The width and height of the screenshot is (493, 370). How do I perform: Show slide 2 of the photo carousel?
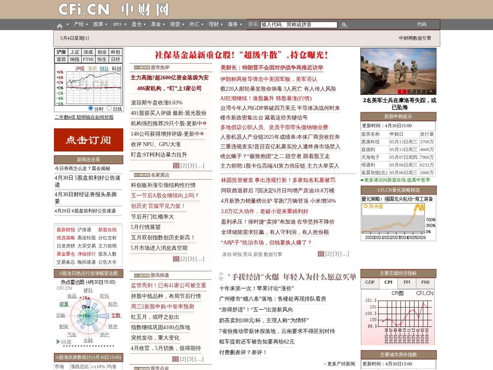point(411,92)
